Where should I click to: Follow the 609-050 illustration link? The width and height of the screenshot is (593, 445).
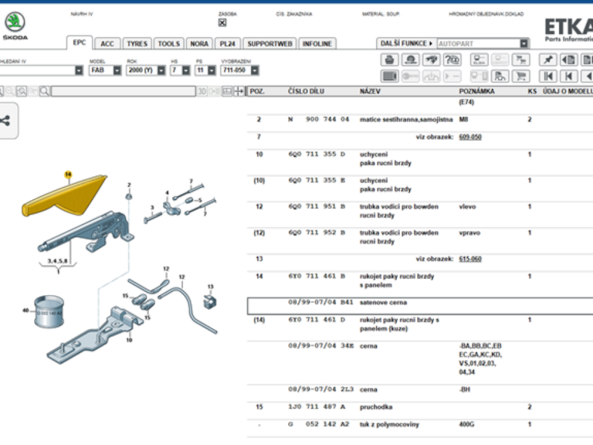469,137
